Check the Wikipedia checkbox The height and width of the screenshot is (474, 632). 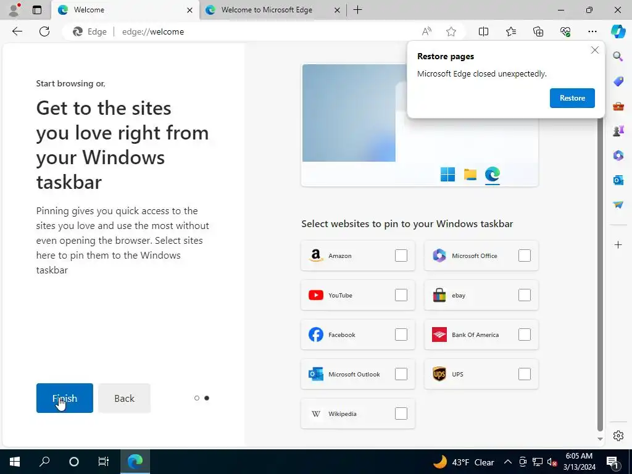[x=401, y=414]
